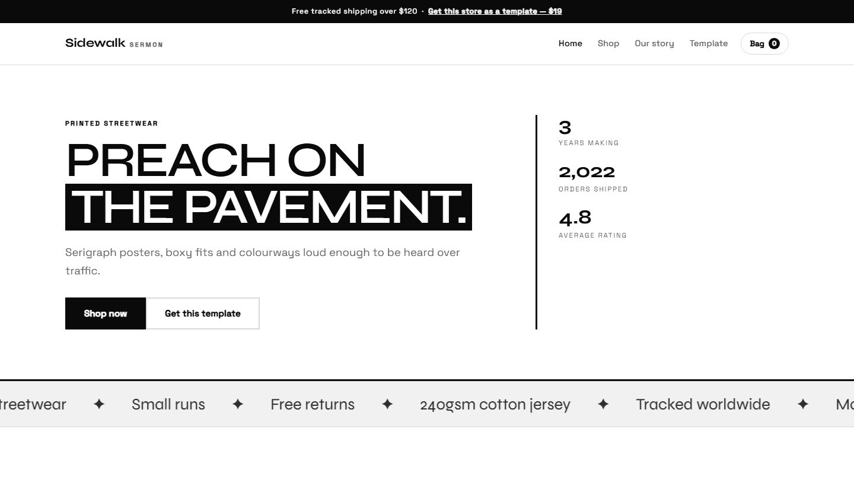
Task: Click '240gsm cotton jersey' in the scrolling banner
Action: [x=495, y=404]
